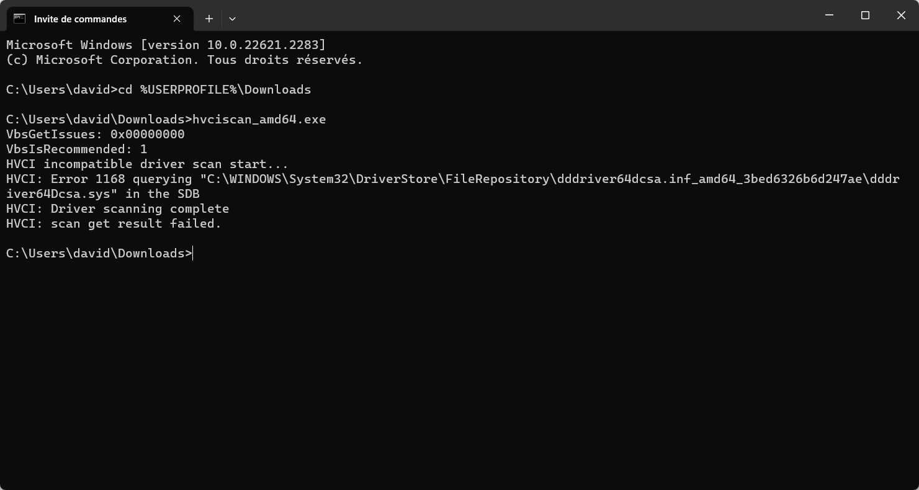Click the HVCI incompatible driver scan start line
The image size is (919, 490).
[147, 164]
